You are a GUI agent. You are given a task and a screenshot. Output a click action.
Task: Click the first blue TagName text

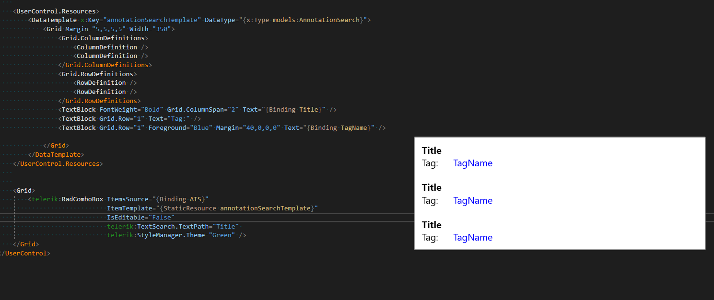(473, 163)
